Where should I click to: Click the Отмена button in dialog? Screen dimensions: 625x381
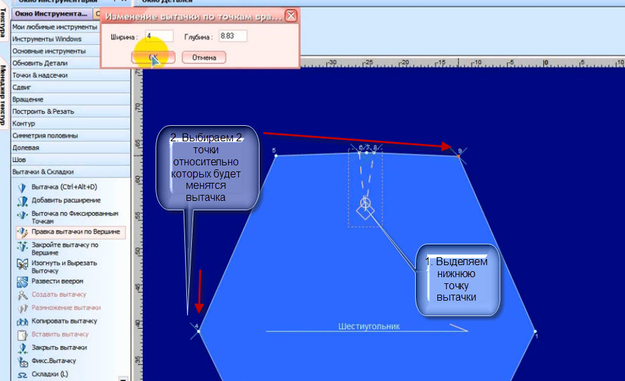[x=204, y=58]
